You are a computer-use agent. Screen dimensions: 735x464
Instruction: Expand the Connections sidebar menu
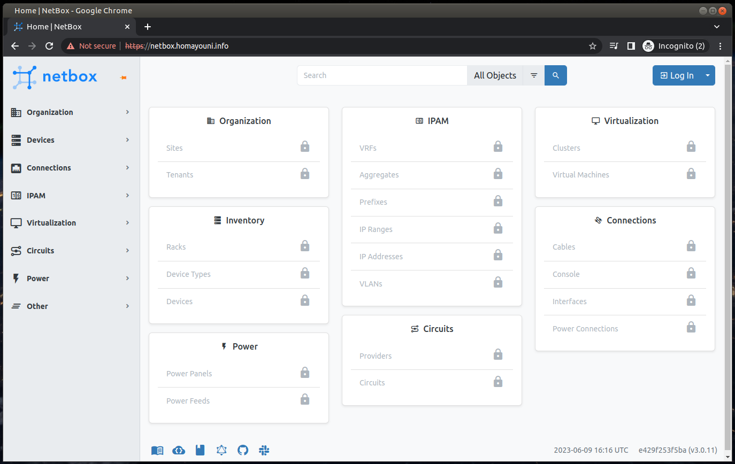[70, 168]
